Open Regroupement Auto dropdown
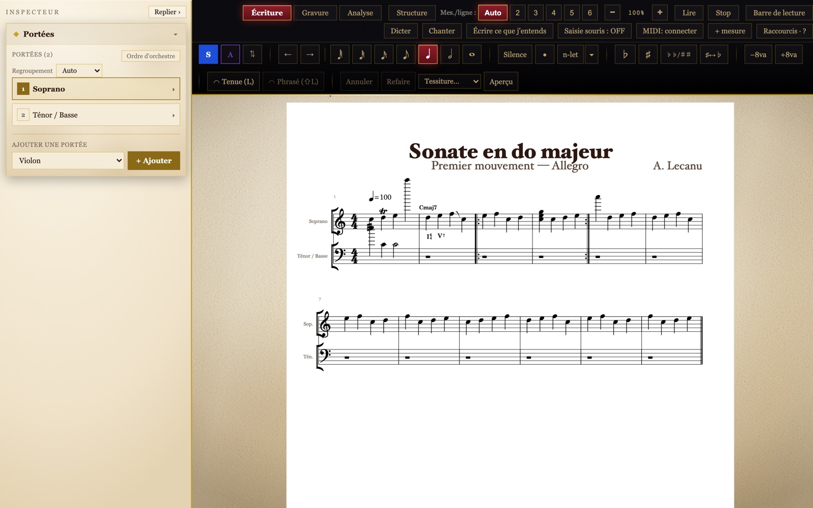Image resolution: width=813 pixels, height=508 pixels. pos(79,71)
